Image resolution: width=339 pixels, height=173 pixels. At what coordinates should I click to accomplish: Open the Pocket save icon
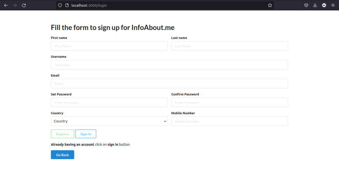pos(306,5)
